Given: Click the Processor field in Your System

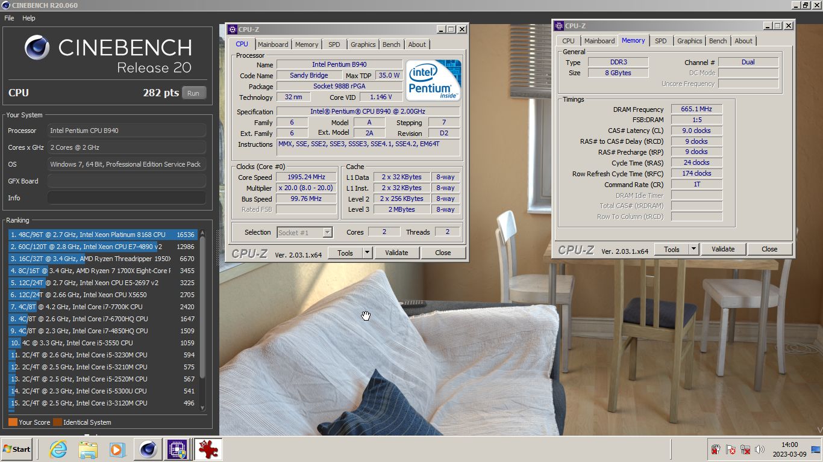Looking at the screenshot, I should point(127,131).
